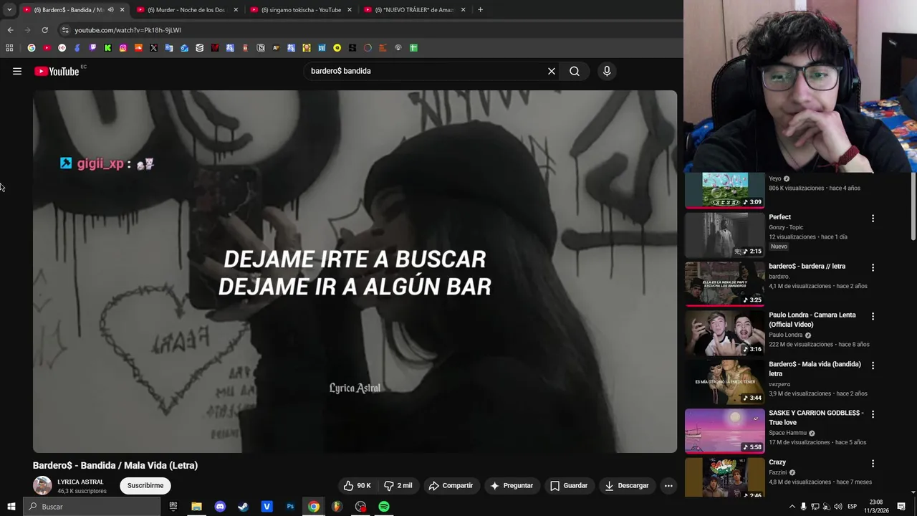
Task: Open 'barderos - bardera // letra' title
Action: pos(807,267)
